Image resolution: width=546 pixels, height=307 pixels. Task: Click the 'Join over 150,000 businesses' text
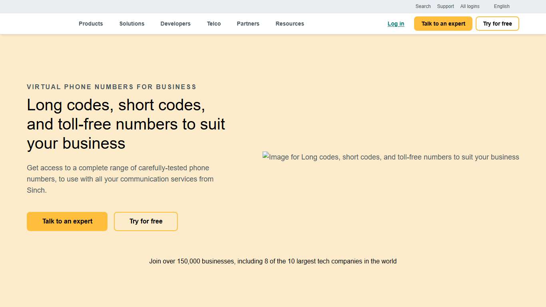click(x=273, y=261)
